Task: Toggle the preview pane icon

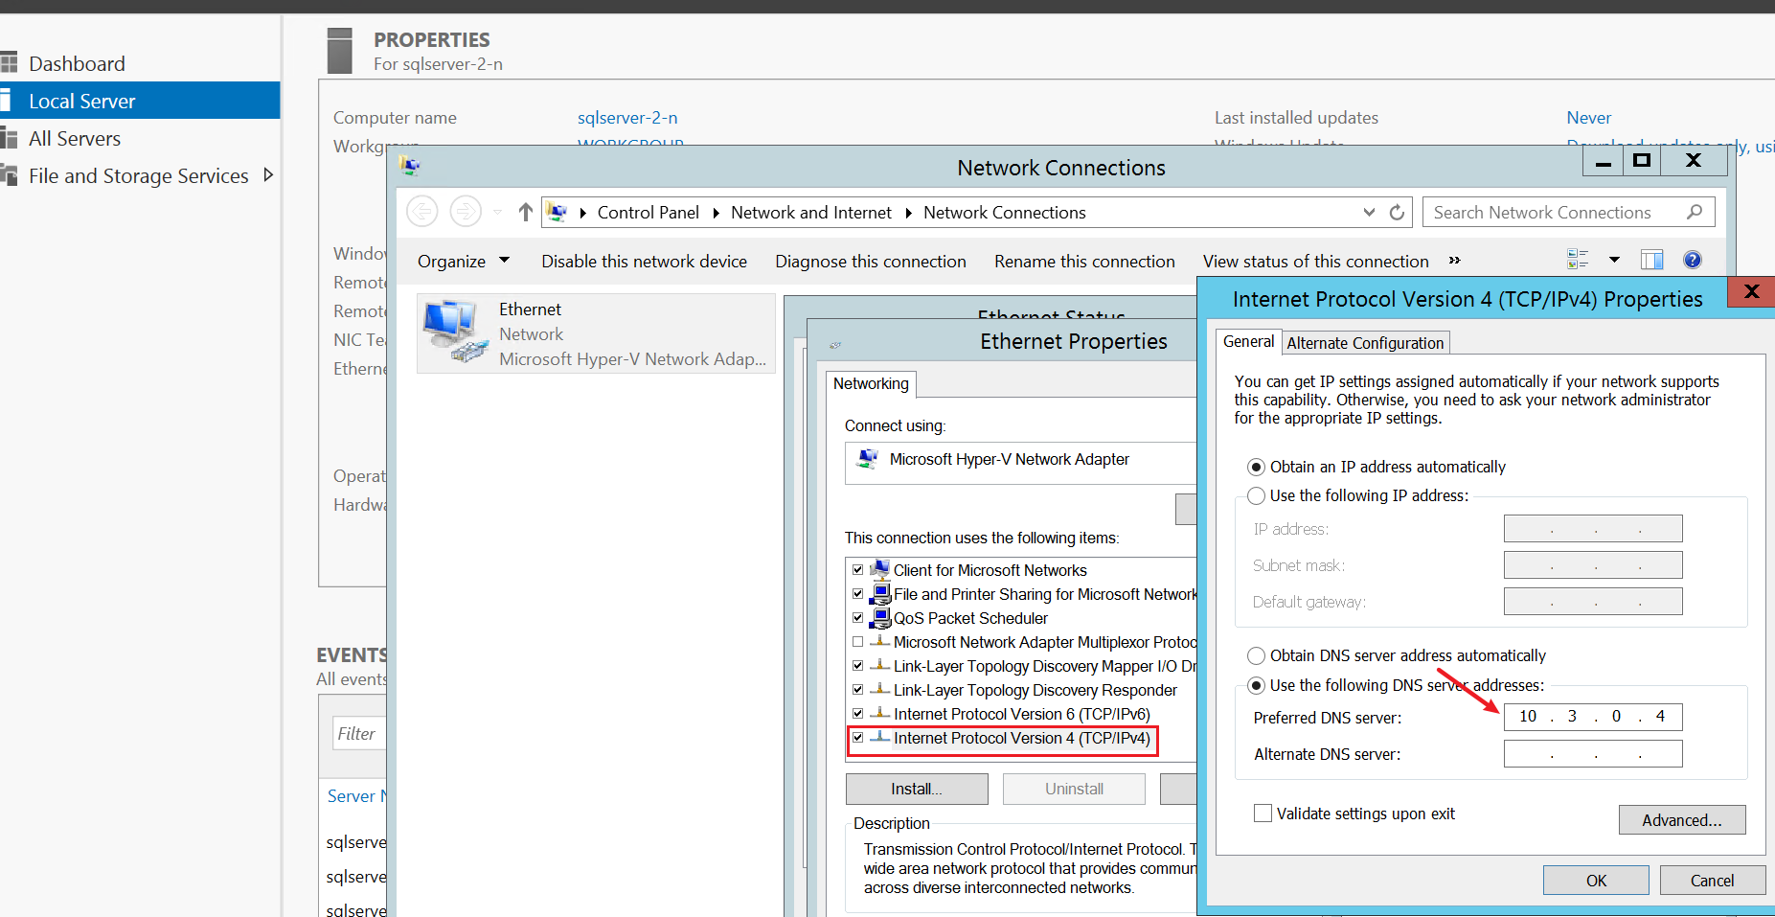Action: click(1651, 260)
